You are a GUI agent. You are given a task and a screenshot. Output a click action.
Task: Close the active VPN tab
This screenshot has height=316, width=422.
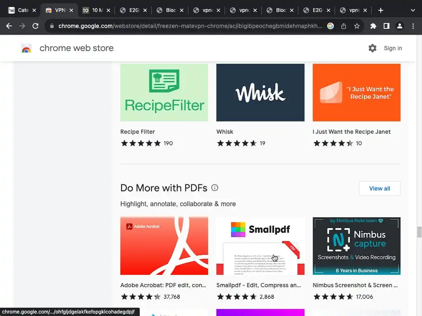point(71,10)
